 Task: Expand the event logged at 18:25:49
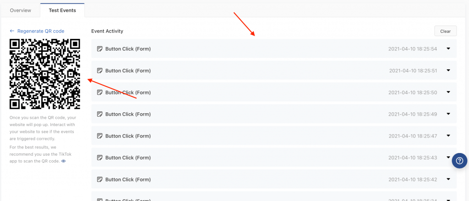click(x=448, y=114)
